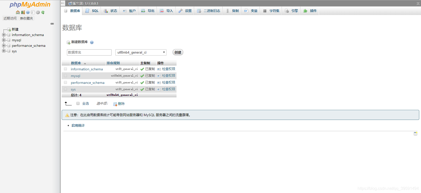The width and height of the screenshot is (421, 193).
Task: Click the performance_schema database icon in tree
Action: pos(9,46)
